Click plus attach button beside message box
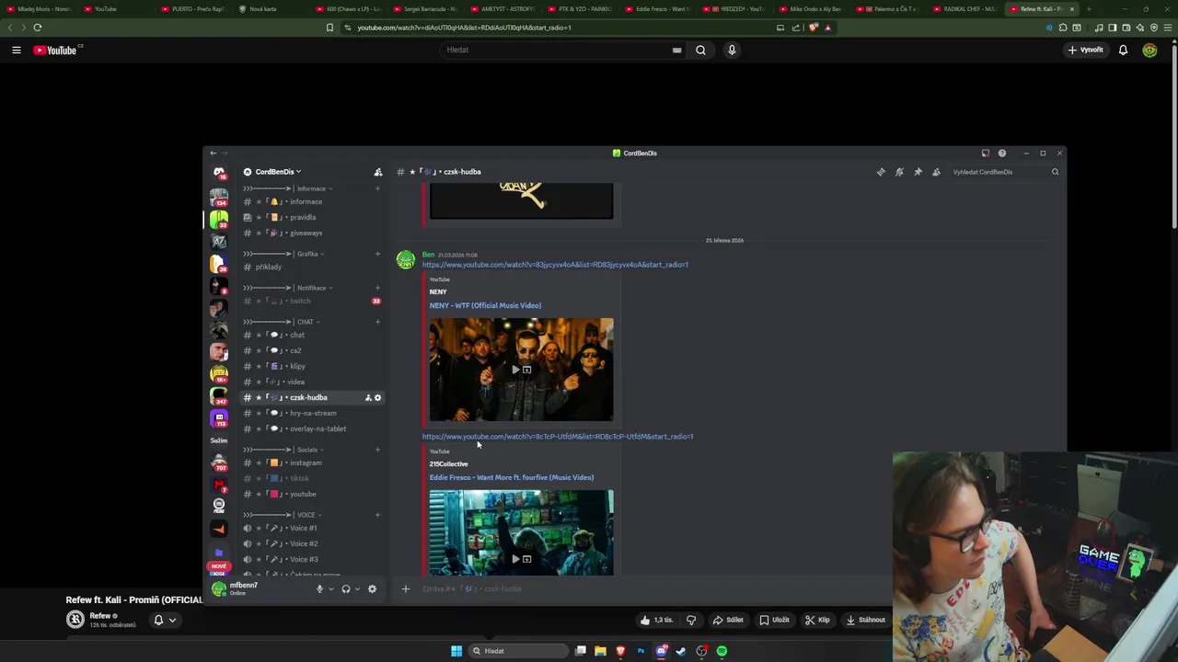 point(405,588)
